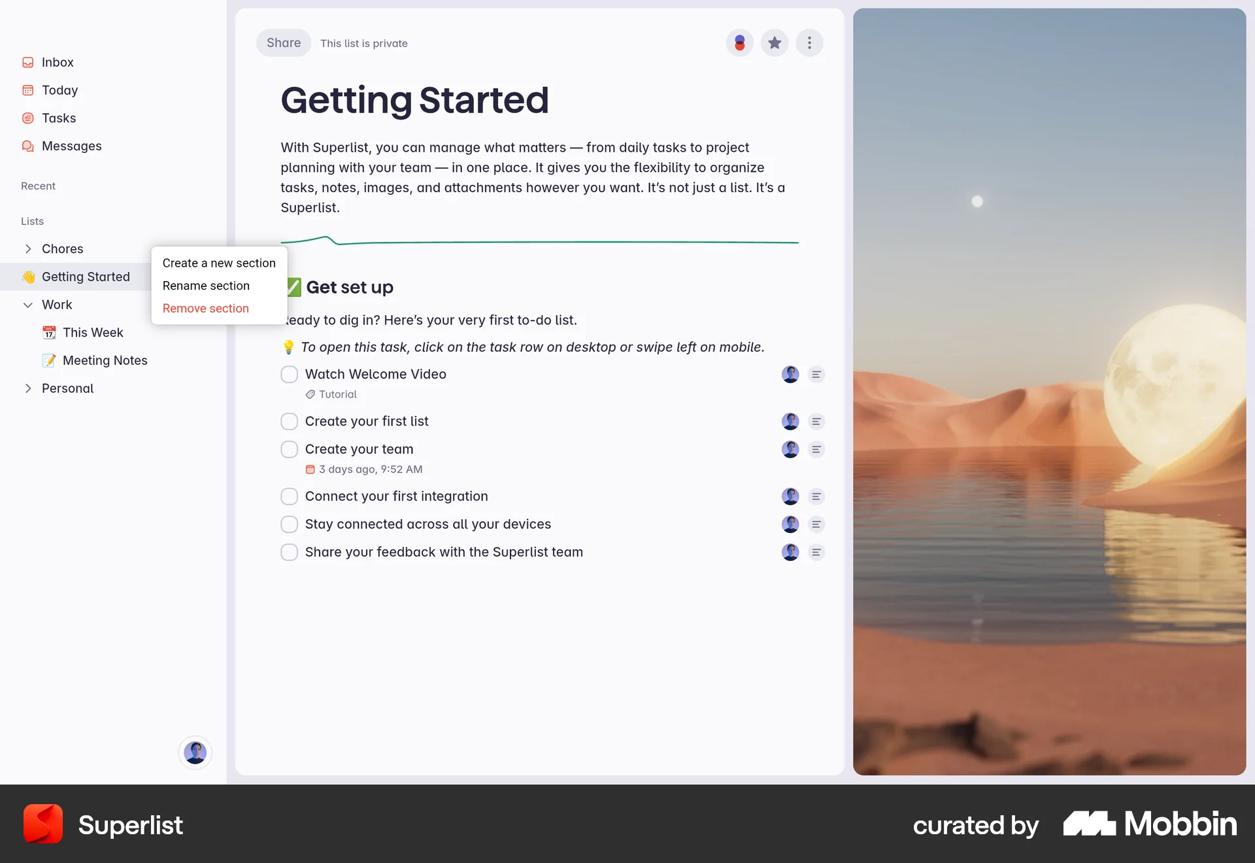Select Remove section from the context menu

tap(205, 308)
